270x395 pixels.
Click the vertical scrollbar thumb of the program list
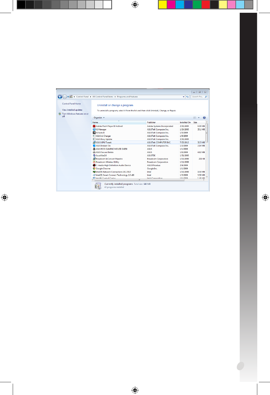click(207, 133)
